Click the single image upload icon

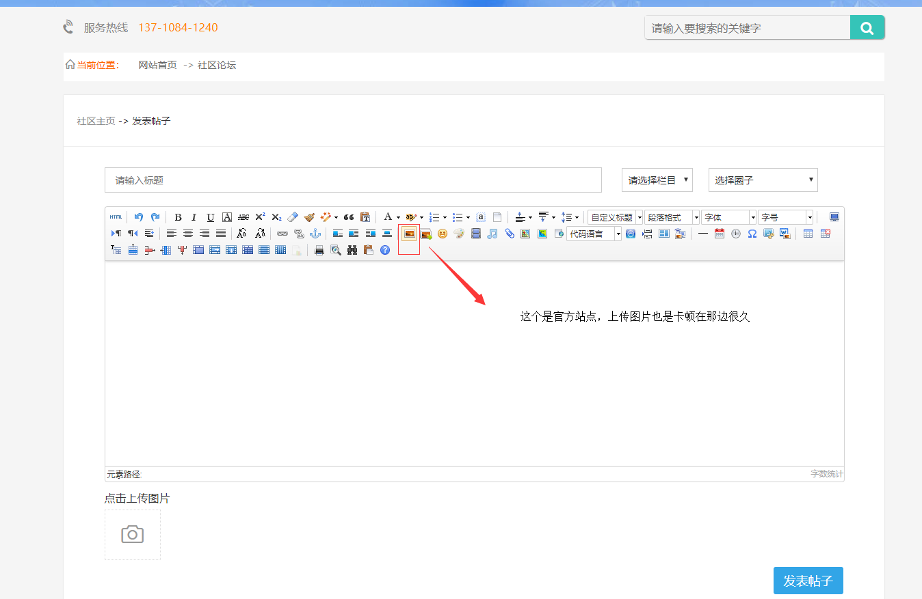pos(409,234)
